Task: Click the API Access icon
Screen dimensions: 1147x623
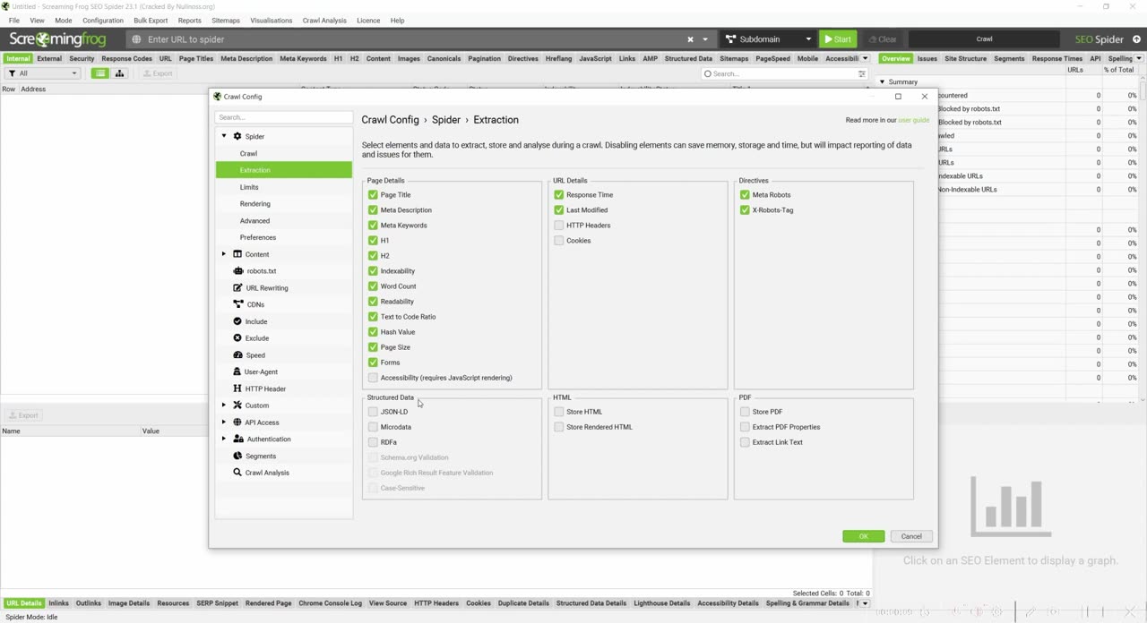Action: point(237,422)
